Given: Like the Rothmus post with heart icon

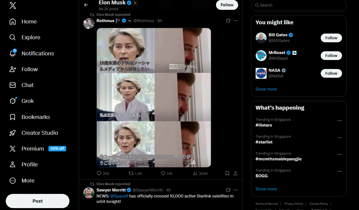Looking at the screenshot, I should point(163,173).
